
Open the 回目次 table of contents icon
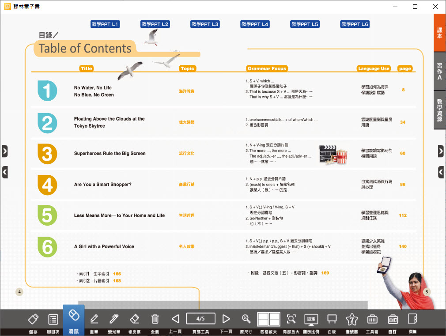point(53,319)
